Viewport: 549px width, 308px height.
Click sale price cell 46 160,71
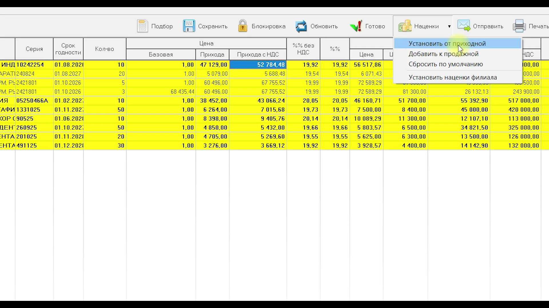(366, 101)
